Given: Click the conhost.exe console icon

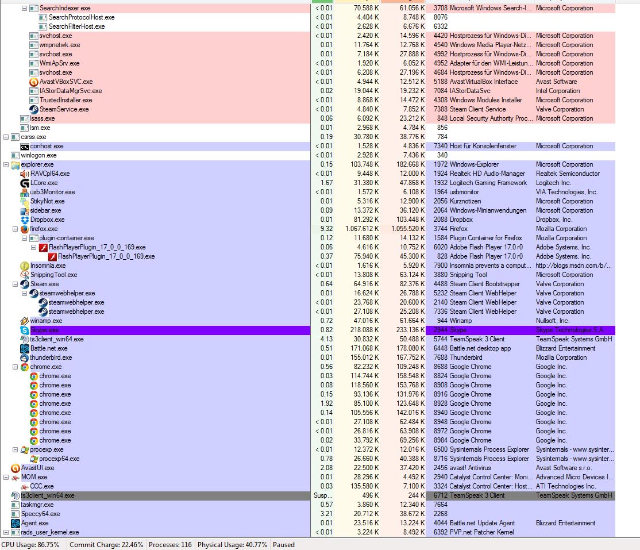Looking at the screenshot, I should [25, 146].
